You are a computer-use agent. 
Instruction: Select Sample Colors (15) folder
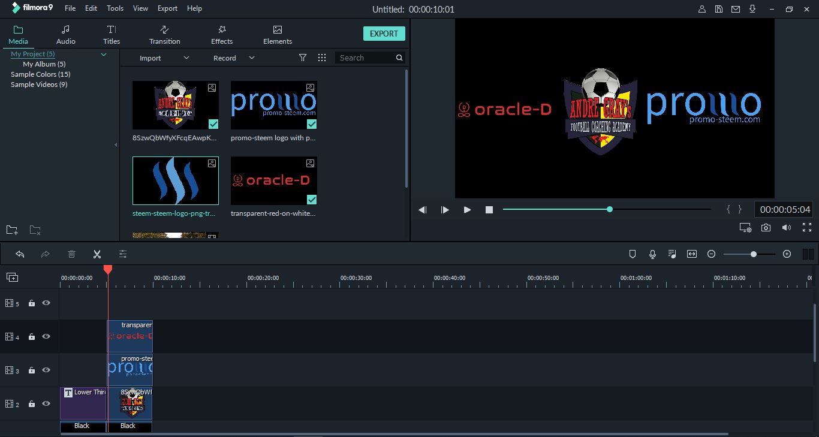40,74
